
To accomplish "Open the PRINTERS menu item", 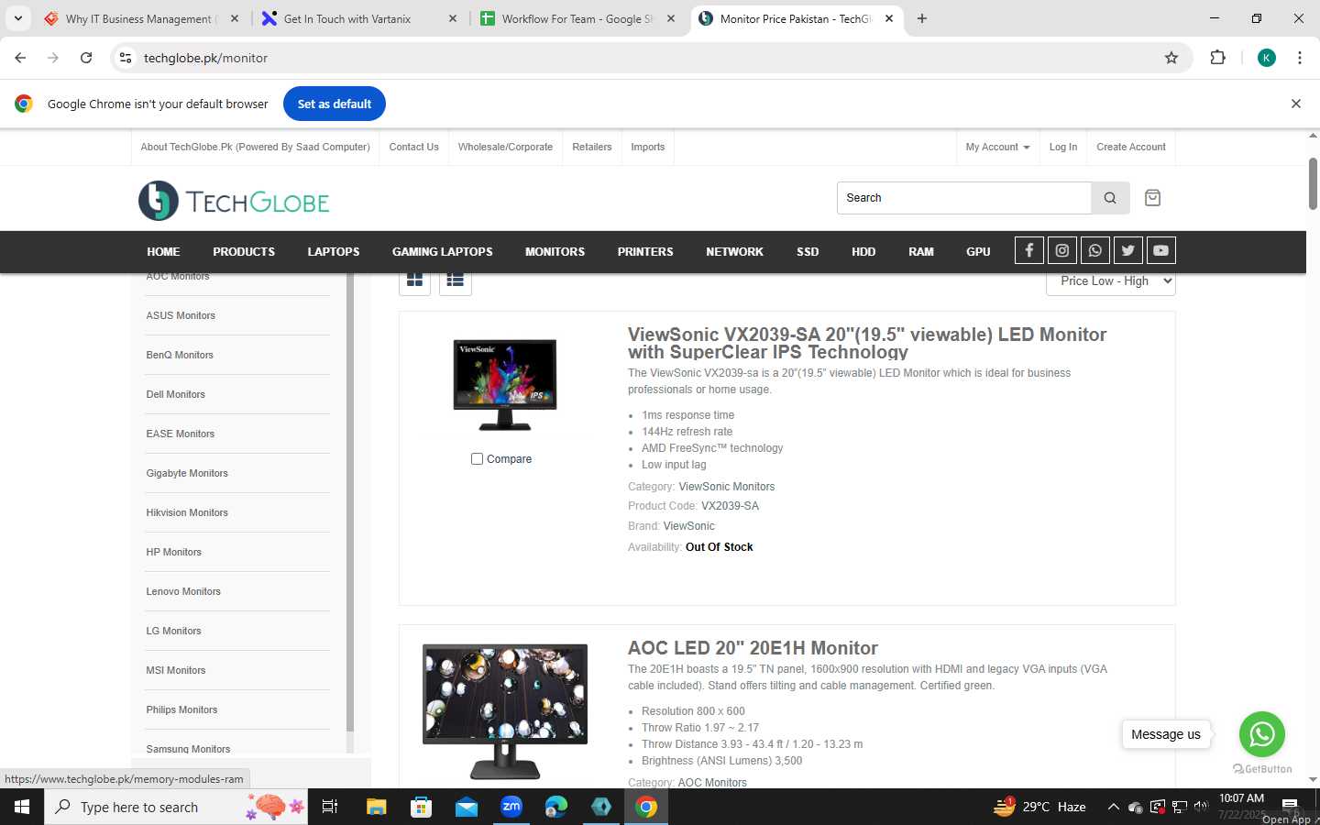I will pos(645,251).
